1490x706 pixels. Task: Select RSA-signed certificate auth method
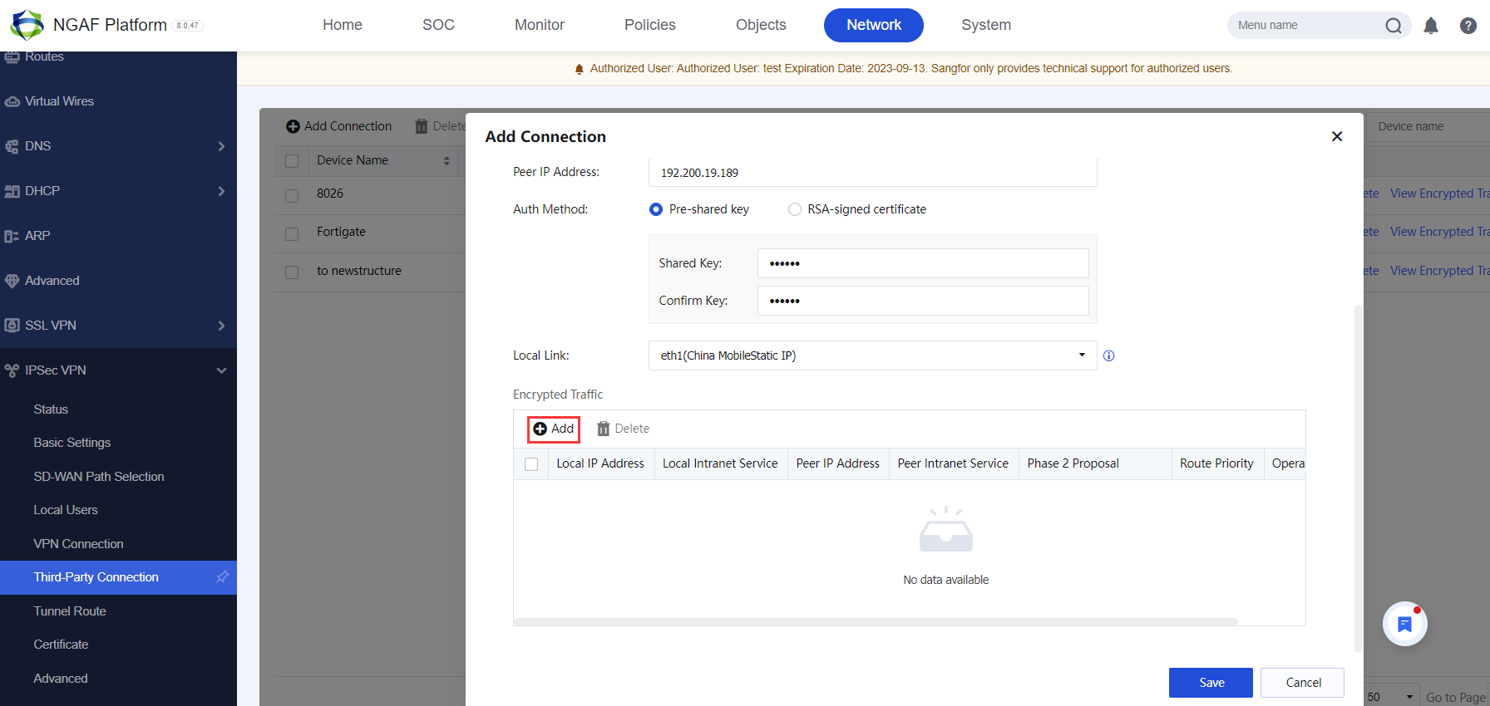coord(795,209)
